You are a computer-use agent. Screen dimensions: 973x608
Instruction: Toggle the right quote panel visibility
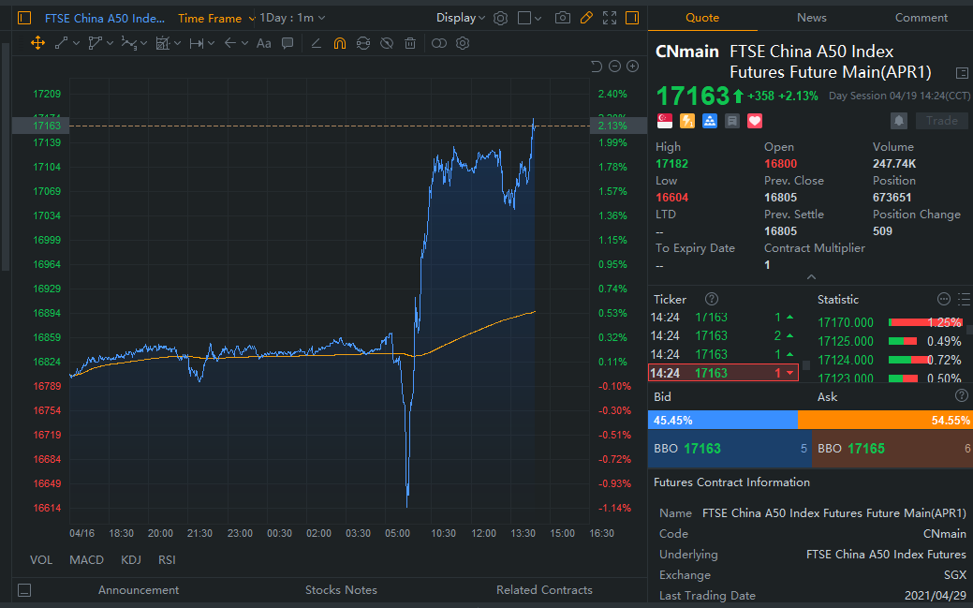(634, 18)
